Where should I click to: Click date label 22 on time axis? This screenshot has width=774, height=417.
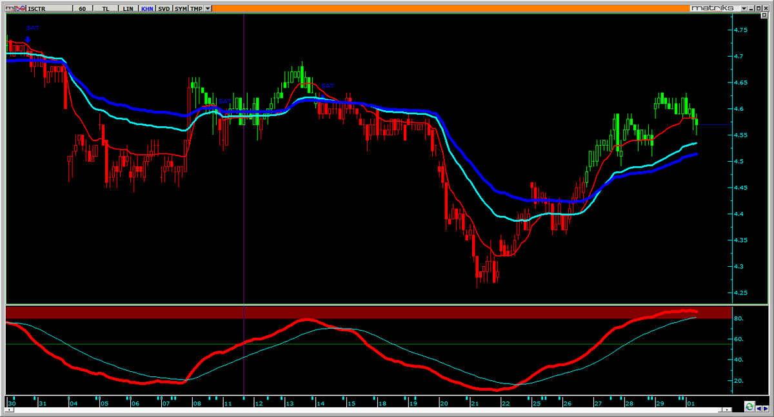(x=506, y=404)
